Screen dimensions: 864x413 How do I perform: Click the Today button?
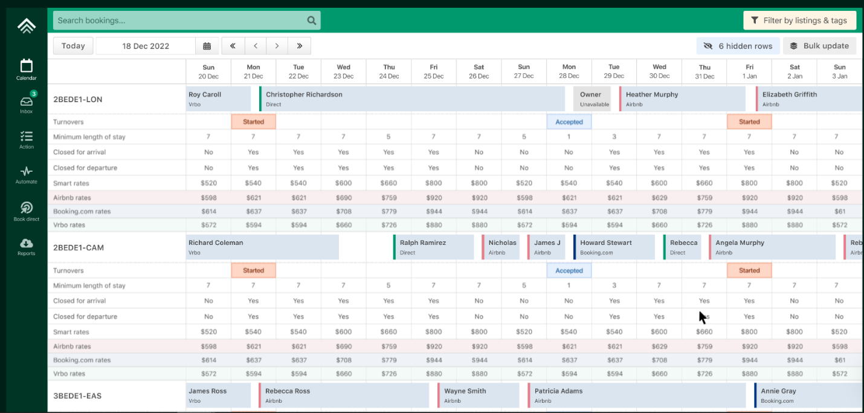(73, 46)
